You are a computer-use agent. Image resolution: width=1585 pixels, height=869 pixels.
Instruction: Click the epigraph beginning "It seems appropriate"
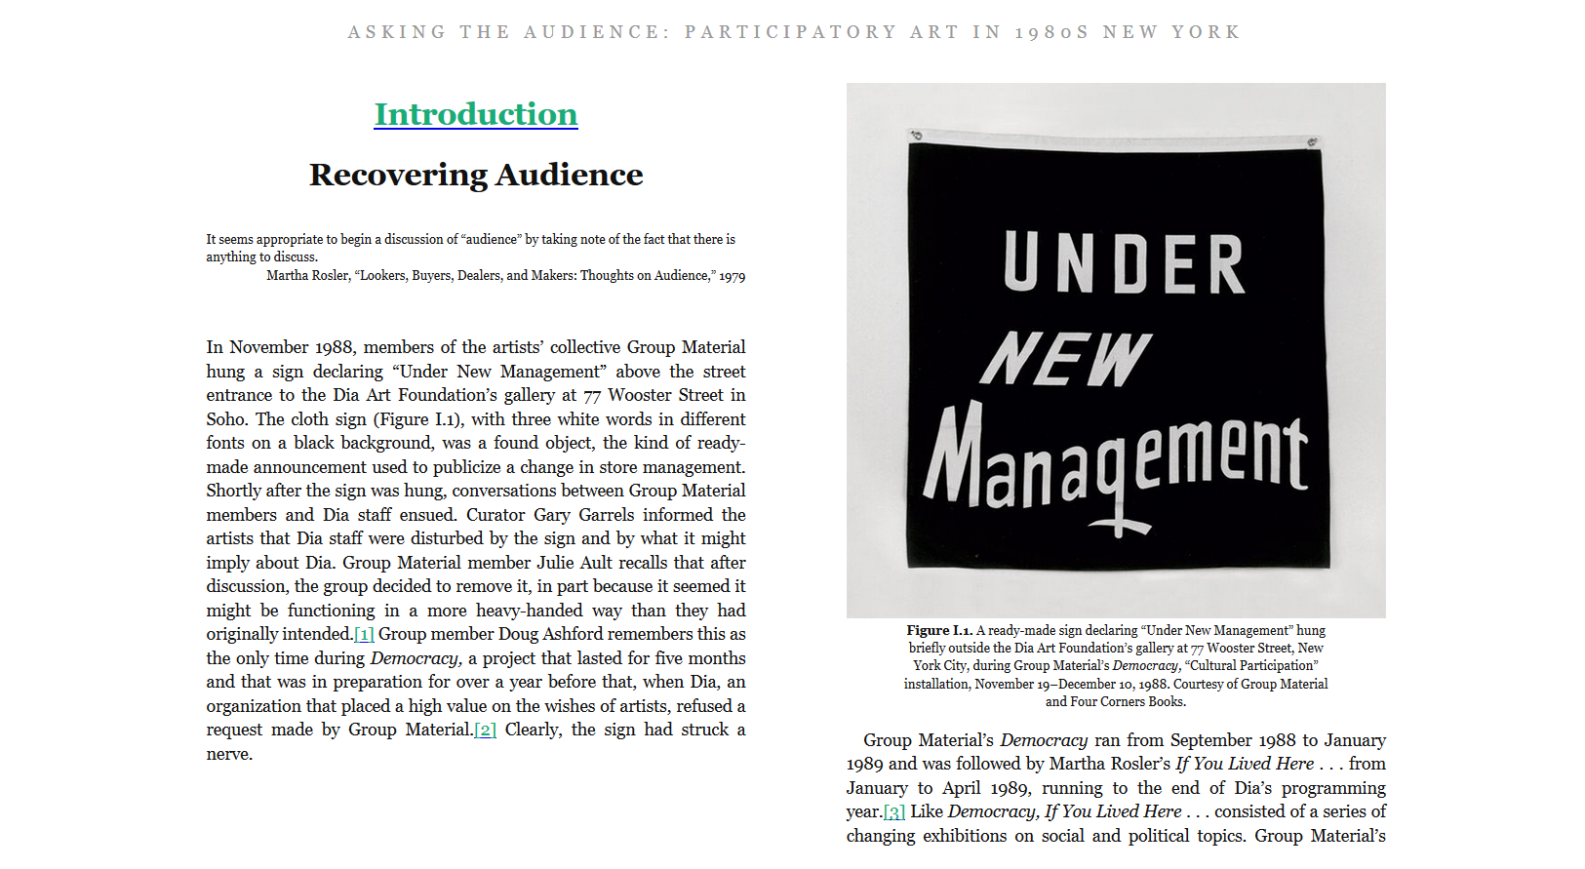coord(470,248)
